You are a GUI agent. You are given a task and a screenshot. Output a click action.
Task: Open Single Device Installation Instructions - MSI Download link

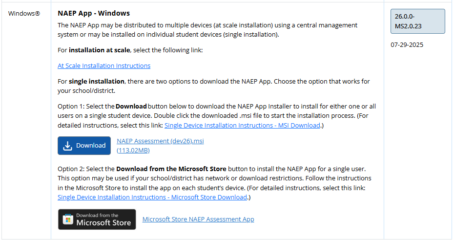242,126
